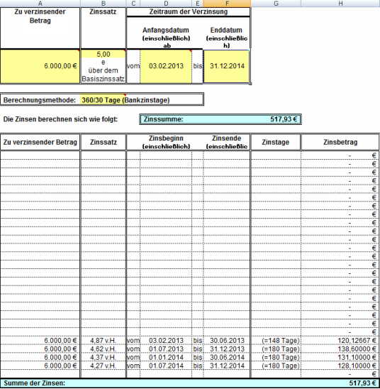Click the top Zinssatz header cell
The height and width of the screenshot is (389, 380).
pyautogui.click(x=104, y=28)
